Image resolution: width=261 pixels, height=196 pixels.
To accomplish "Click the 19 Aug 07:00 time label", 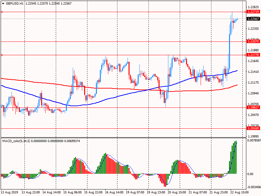I will tap(135, 192).
